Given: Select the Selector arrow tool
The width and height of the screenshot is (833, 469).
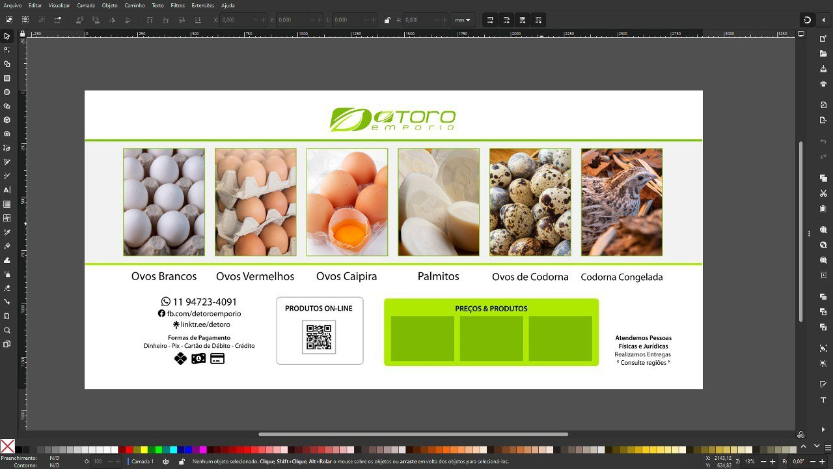Looking at the screenshot, I should tap(7, 36).
